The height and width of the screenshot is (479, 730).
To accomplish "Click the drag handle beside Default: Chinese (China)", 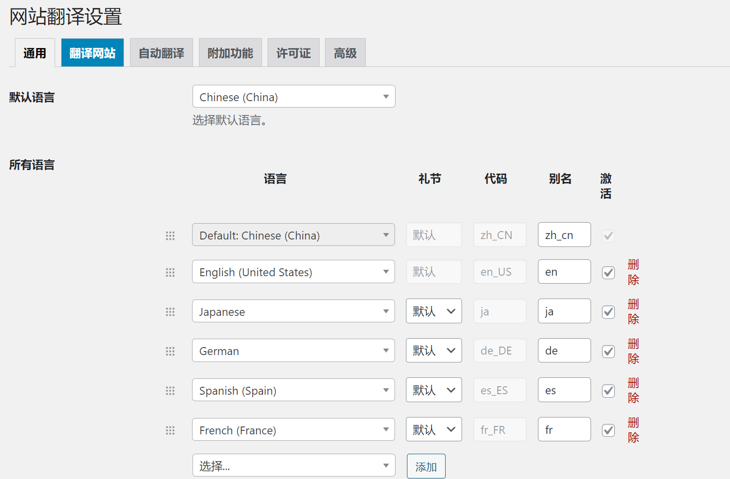I will pos(170,236).
